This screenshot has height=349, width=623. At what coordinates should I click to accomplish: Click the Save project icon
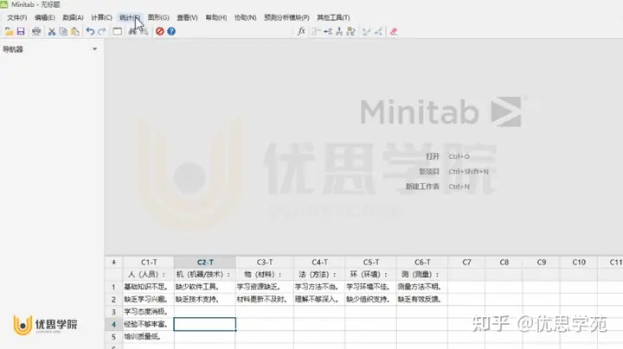point(21,31)
